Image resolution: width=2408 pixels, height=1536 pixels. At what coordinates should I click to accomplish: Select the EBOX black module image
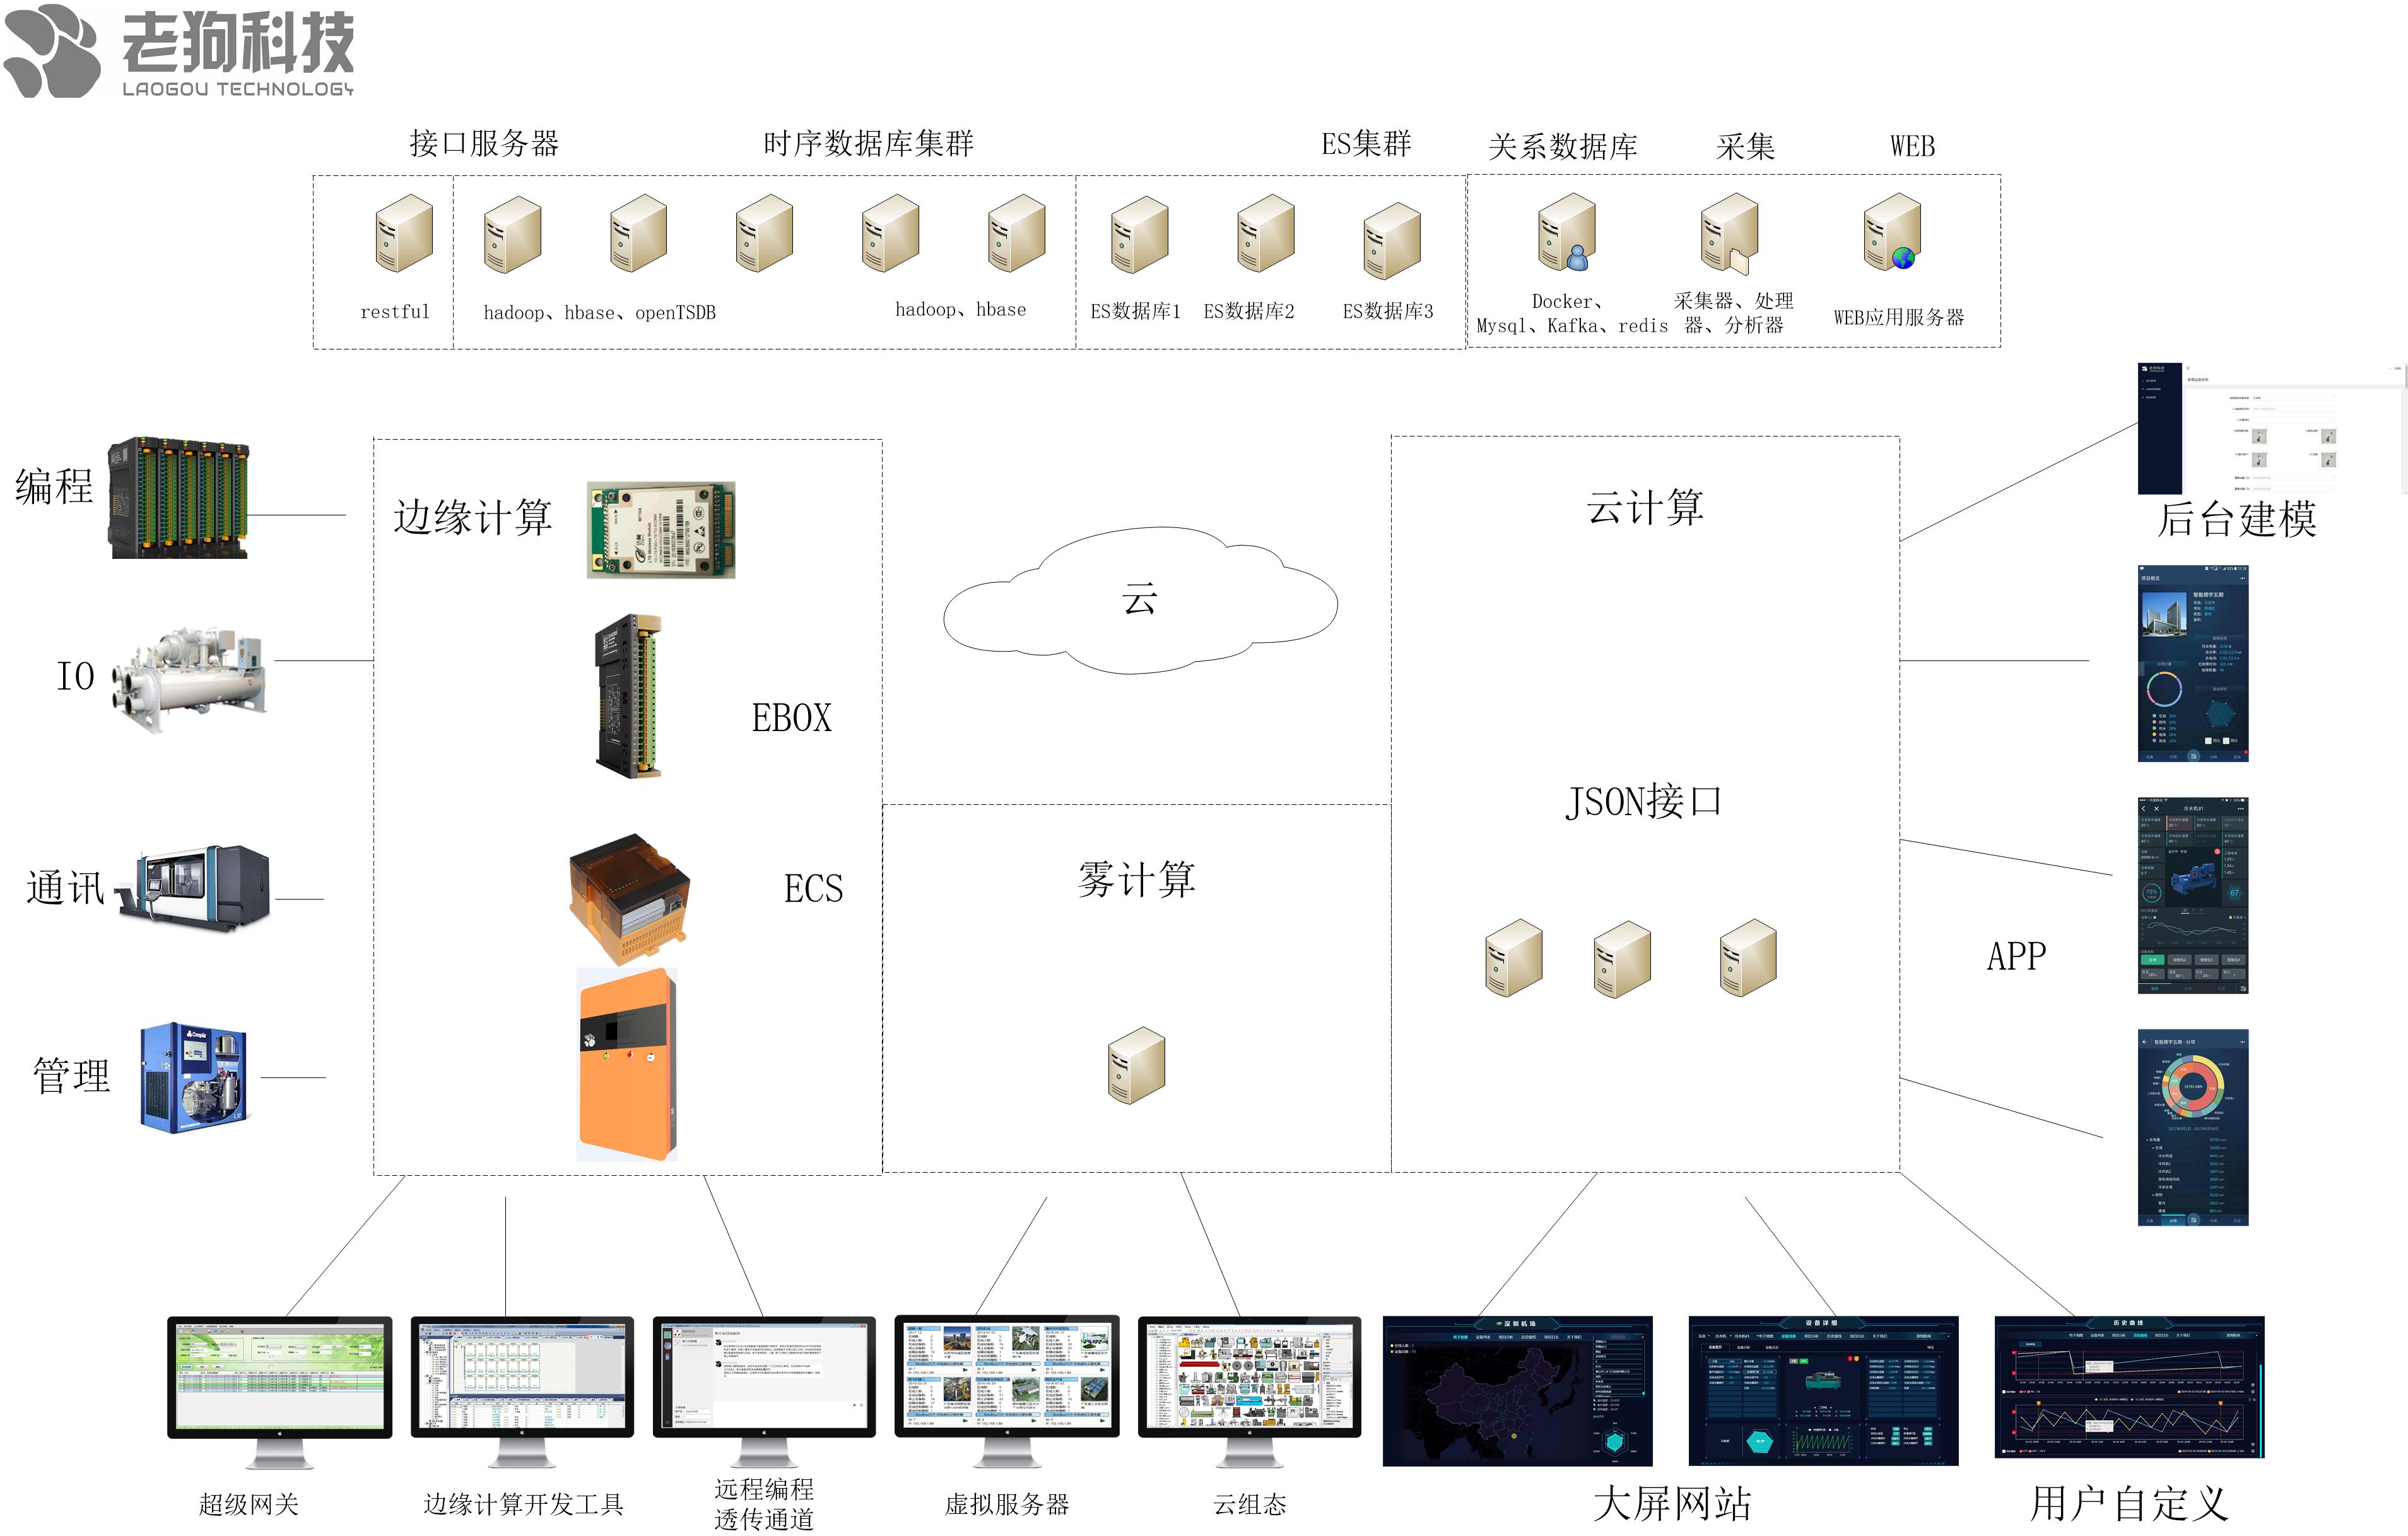(629, 696)
